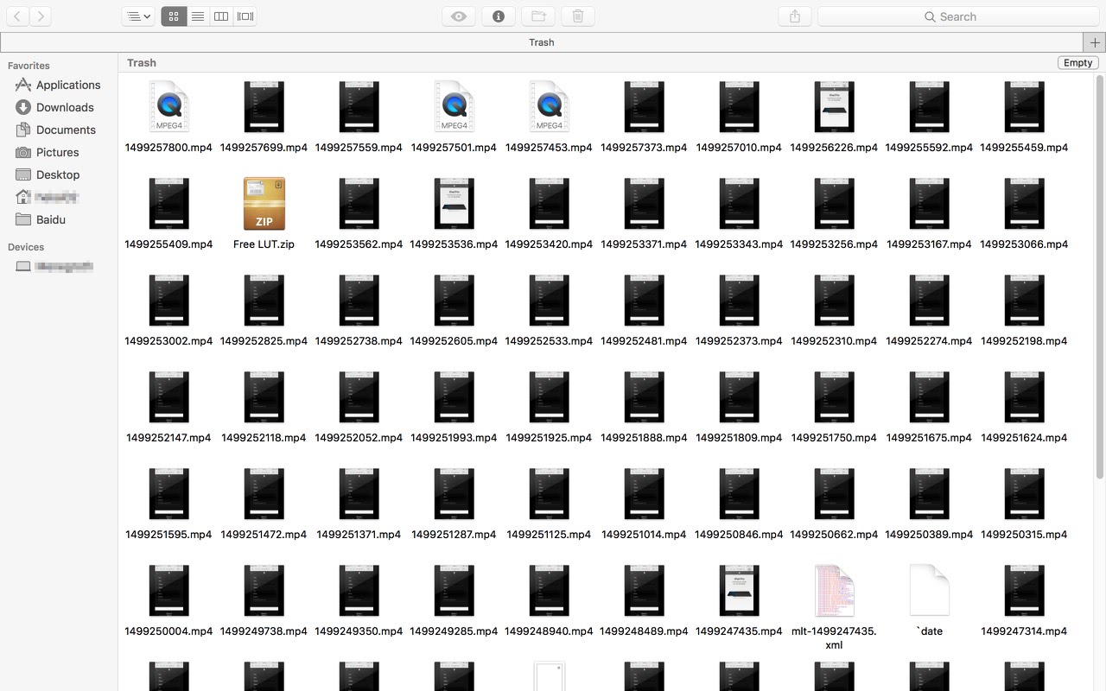
Task: Switch to column view mode
Action: tap(221, 16)
